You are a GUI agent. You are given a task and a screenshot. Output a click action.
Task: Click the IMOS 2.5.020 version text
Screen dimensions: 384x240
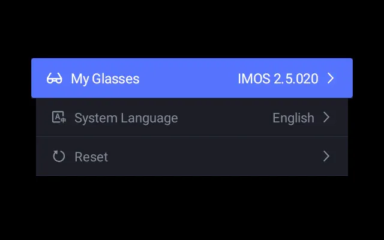point(278,79)
